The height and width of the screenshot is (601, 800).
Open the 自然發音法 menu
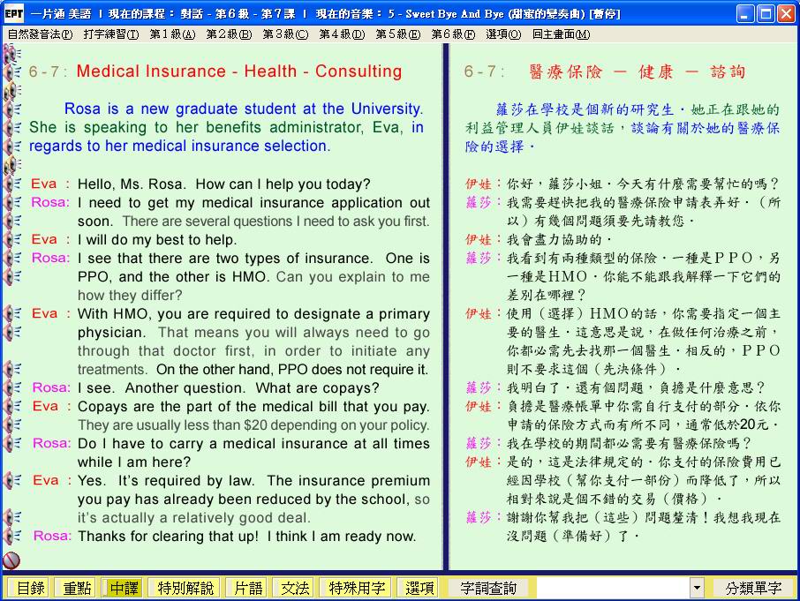click(40, 34)
